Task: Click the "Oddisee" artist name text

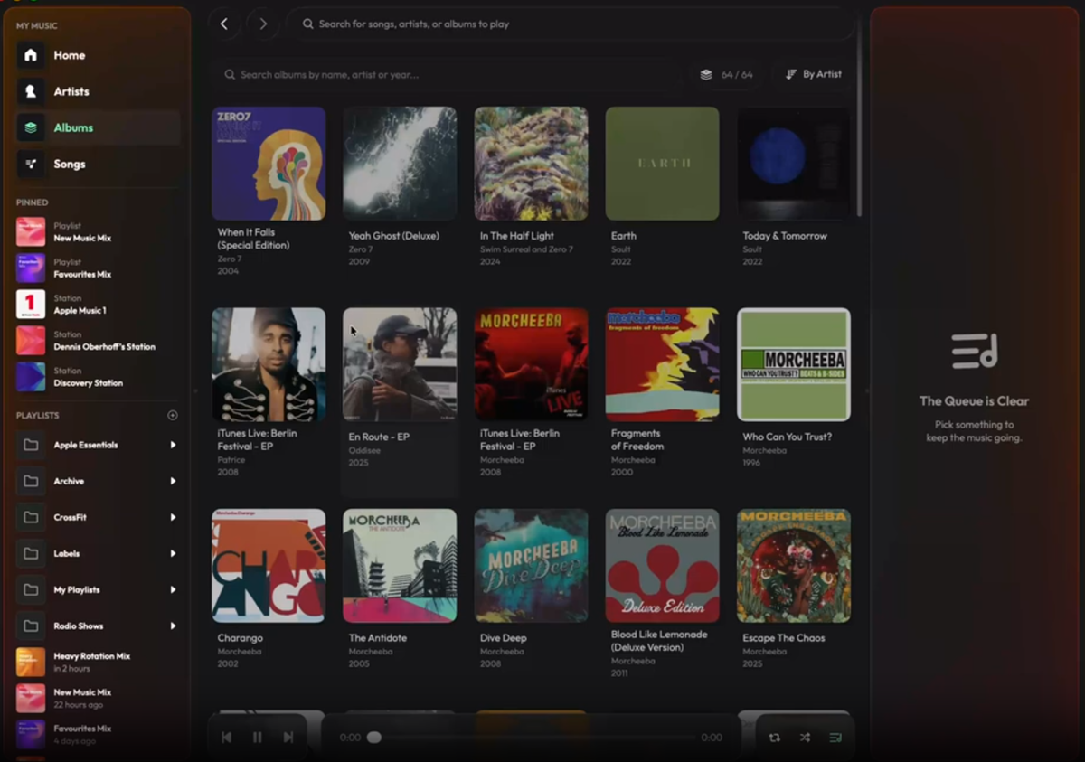Action: click(364, 450)
